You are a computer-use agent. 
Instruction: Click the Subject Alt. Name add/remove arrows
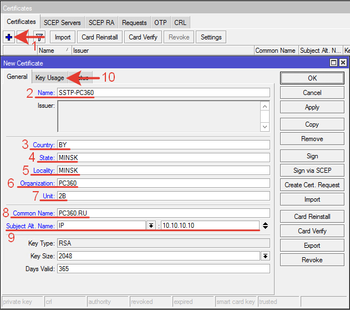(266, 226)
